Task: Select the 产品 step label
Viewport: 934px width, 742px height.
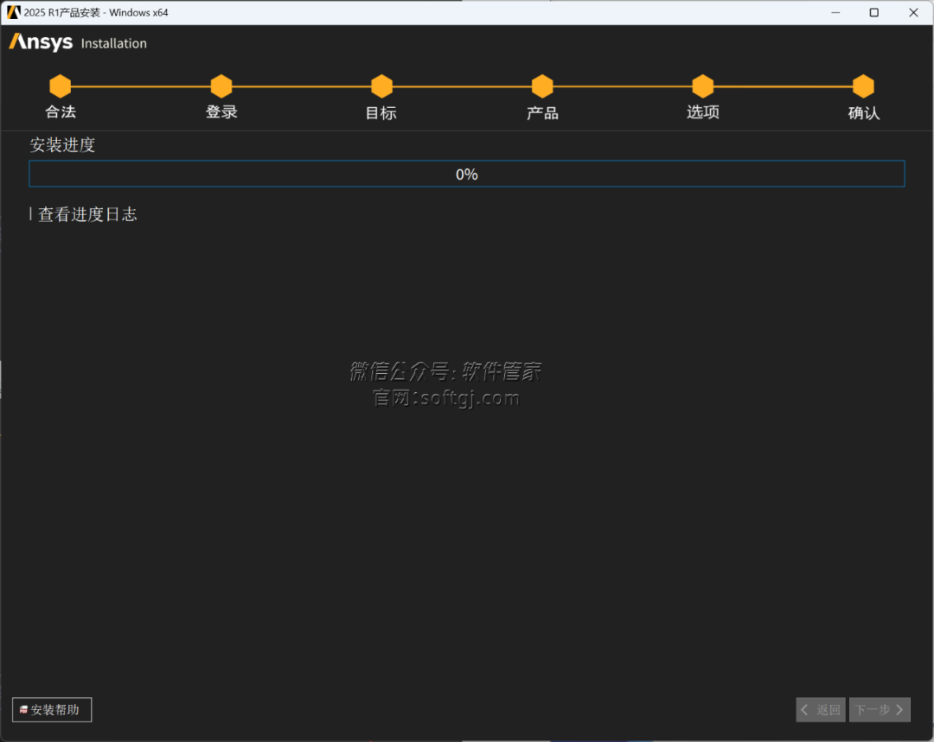Action: (x=542, y=112)
